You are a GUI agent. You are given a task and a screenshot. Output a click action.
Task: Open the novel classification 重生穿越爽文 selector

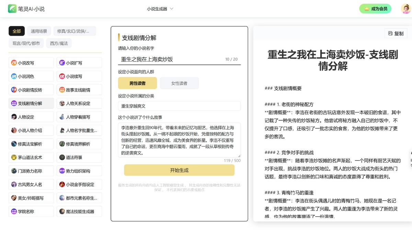[x=179, y=106]
